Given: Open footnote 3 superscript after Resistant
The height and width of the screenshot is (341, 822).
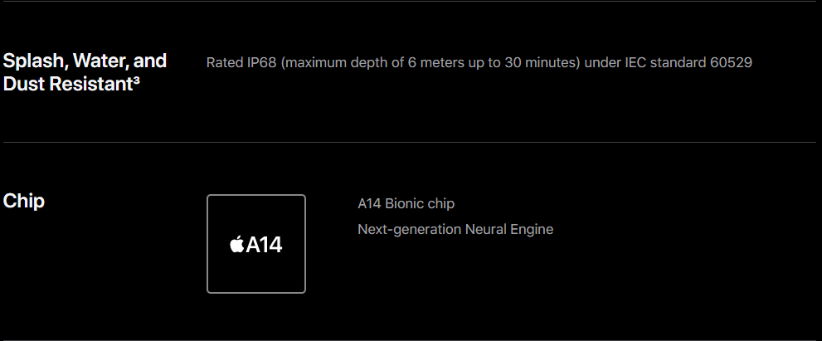Looking at the screenshot, I should pos(136,80).
